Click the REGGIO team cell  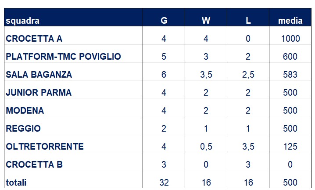click(x=23, y=129)
